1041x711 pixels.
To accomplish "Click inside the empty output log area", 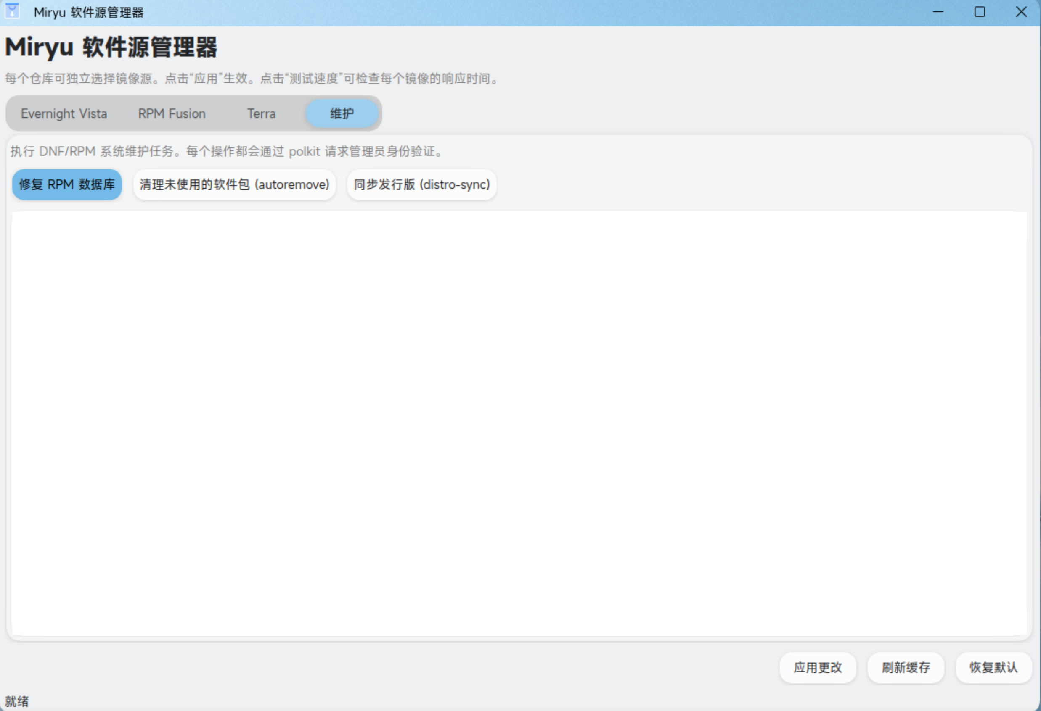I will point(519,423).
